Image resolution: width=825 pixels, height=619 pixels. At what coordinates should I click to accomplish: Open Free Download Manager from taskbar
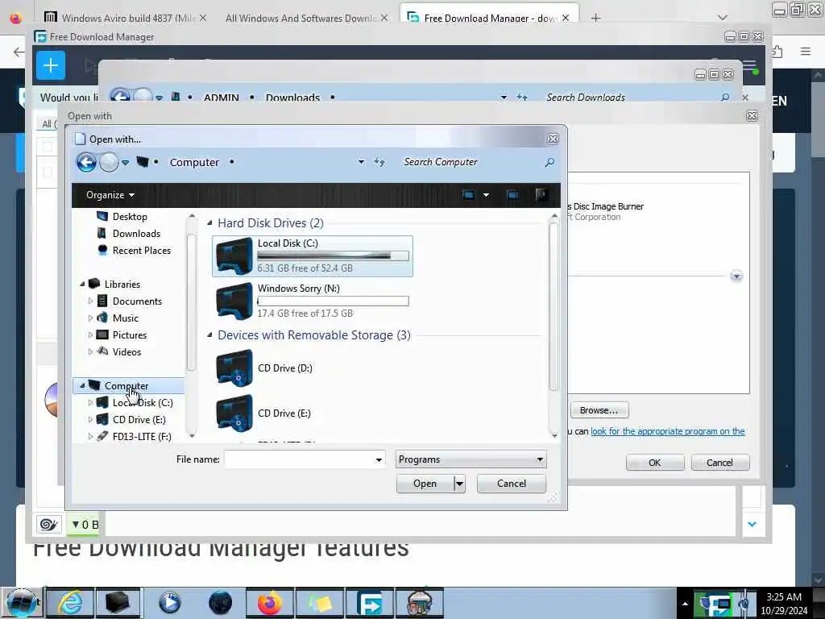[369, 603]
